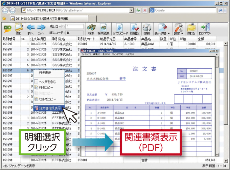Click the 注文書 title in the PDF
Viewport: 230px width, 170px height.
click(145, 69)
